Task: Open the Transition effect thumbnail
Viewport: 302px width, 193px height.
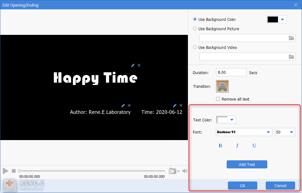Action: [222, 86]
